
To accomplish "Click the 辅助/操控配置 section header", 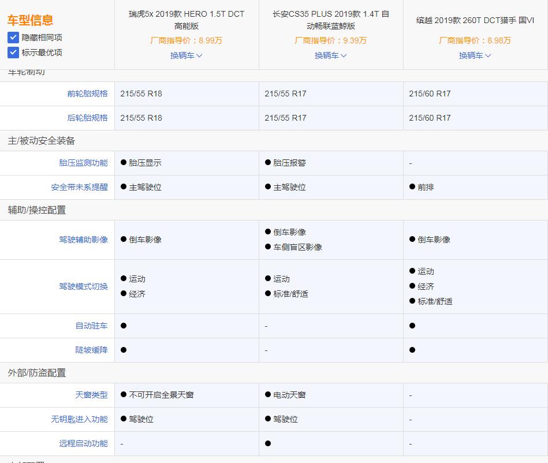I will coord(37,210).
